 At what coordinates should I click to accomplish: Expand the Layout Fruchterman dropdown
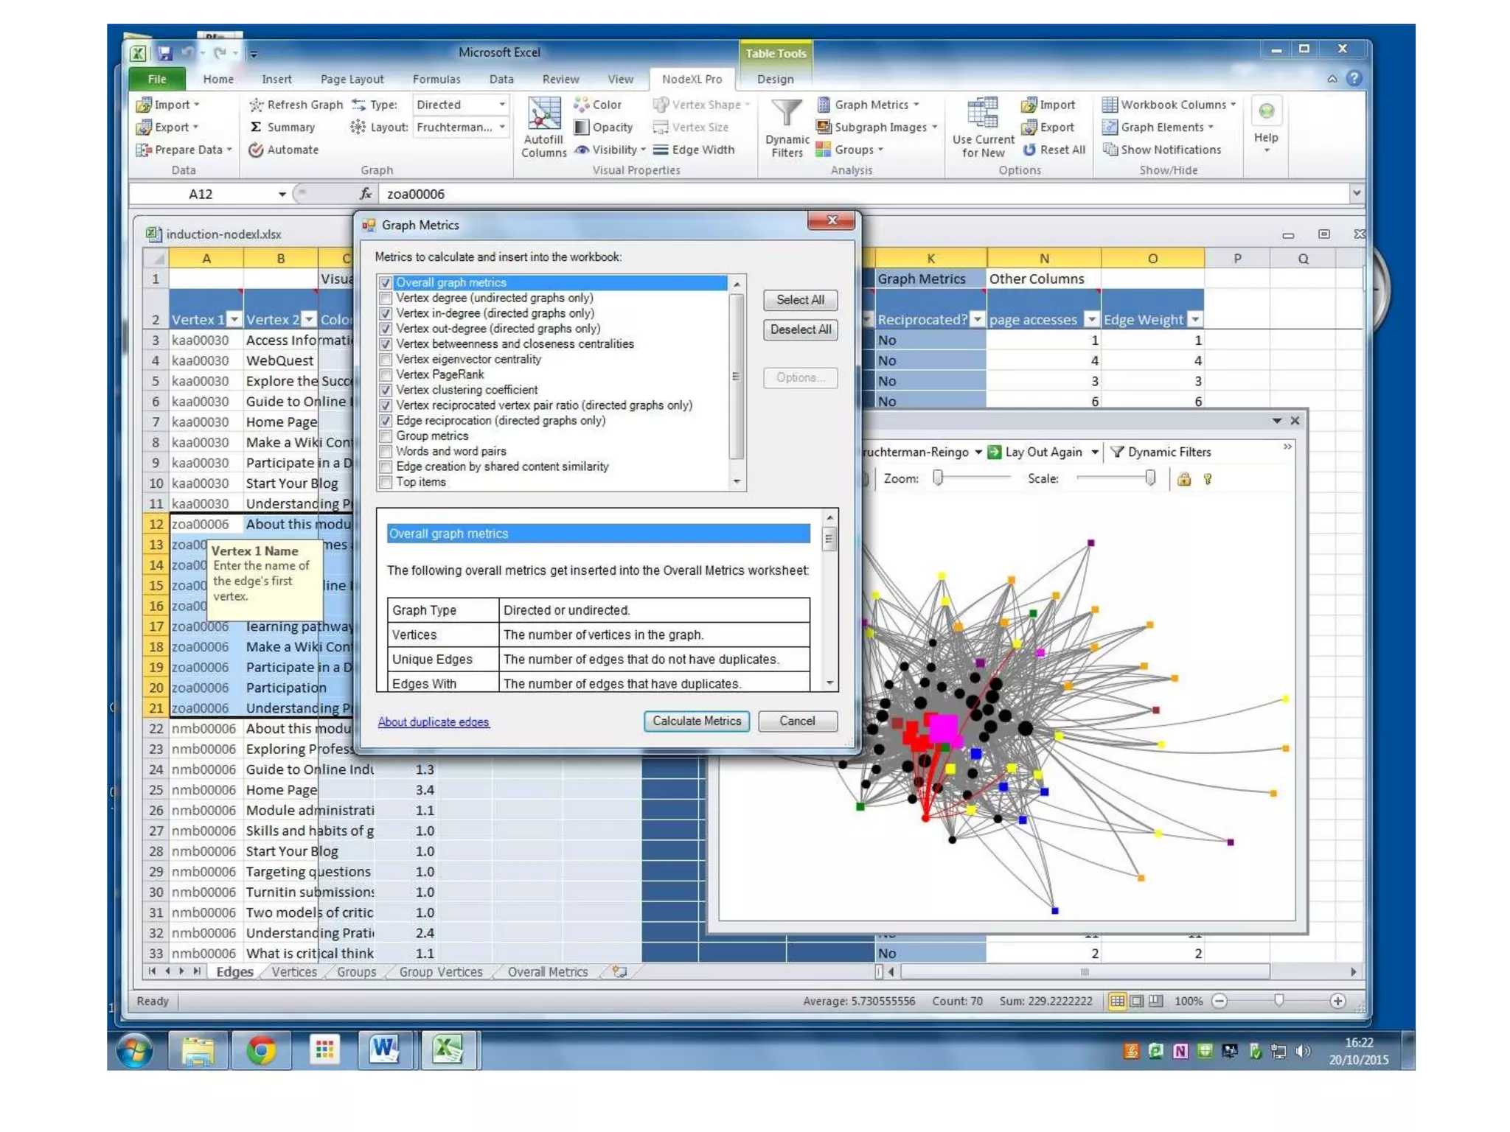[501, 127]
